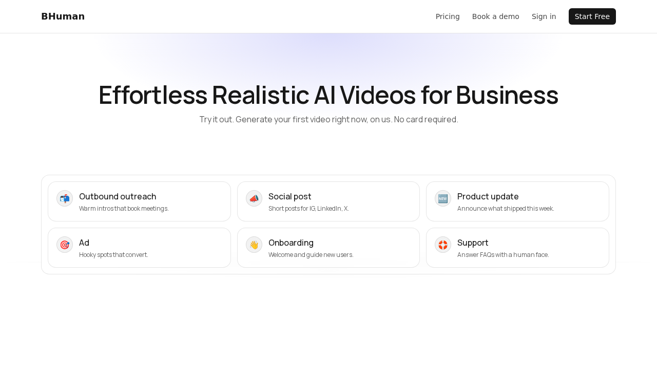657x370 pixels.
Task: Click the BHuman logo
Action: [x=63, y=16]
